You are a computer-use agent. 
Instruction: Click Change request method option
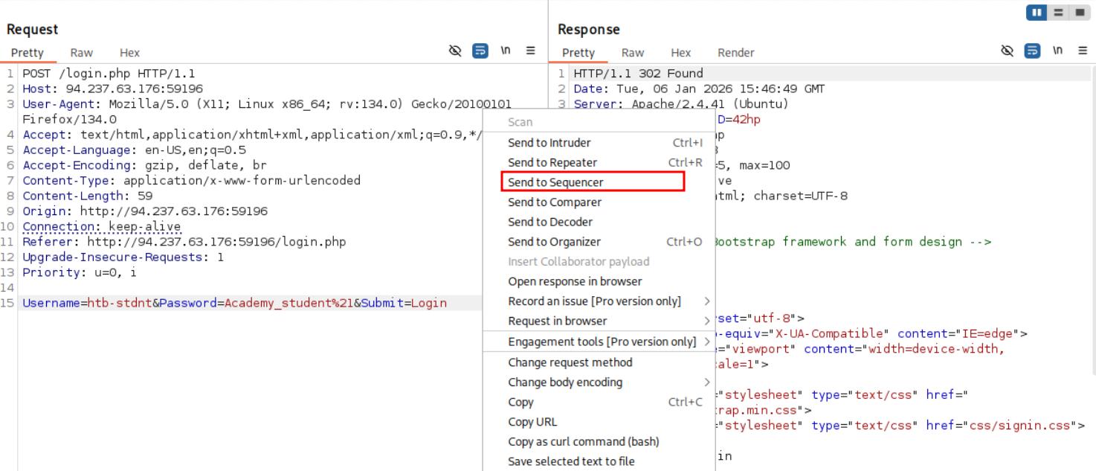point(570,362)
